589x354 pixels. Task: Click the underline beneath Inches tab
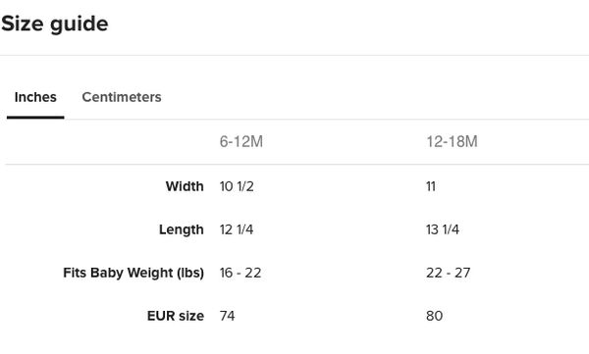35,118
